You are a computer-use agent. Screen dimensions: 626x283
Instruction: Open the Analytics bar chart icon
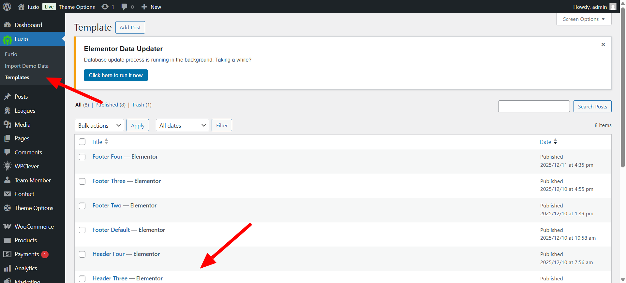(x=7, y=268)
